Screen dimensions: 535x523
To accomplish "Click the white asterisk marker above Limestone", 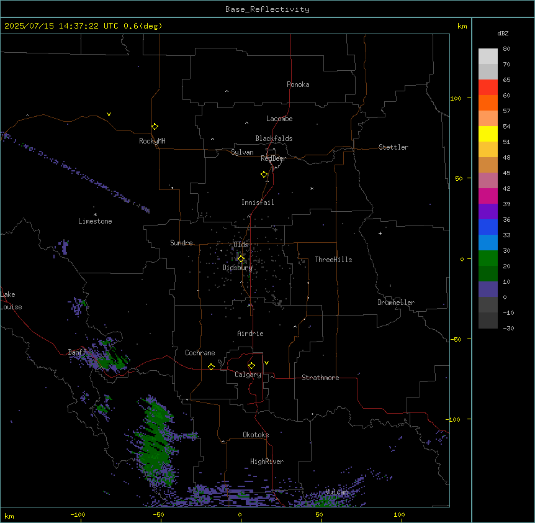I will 95,215.
